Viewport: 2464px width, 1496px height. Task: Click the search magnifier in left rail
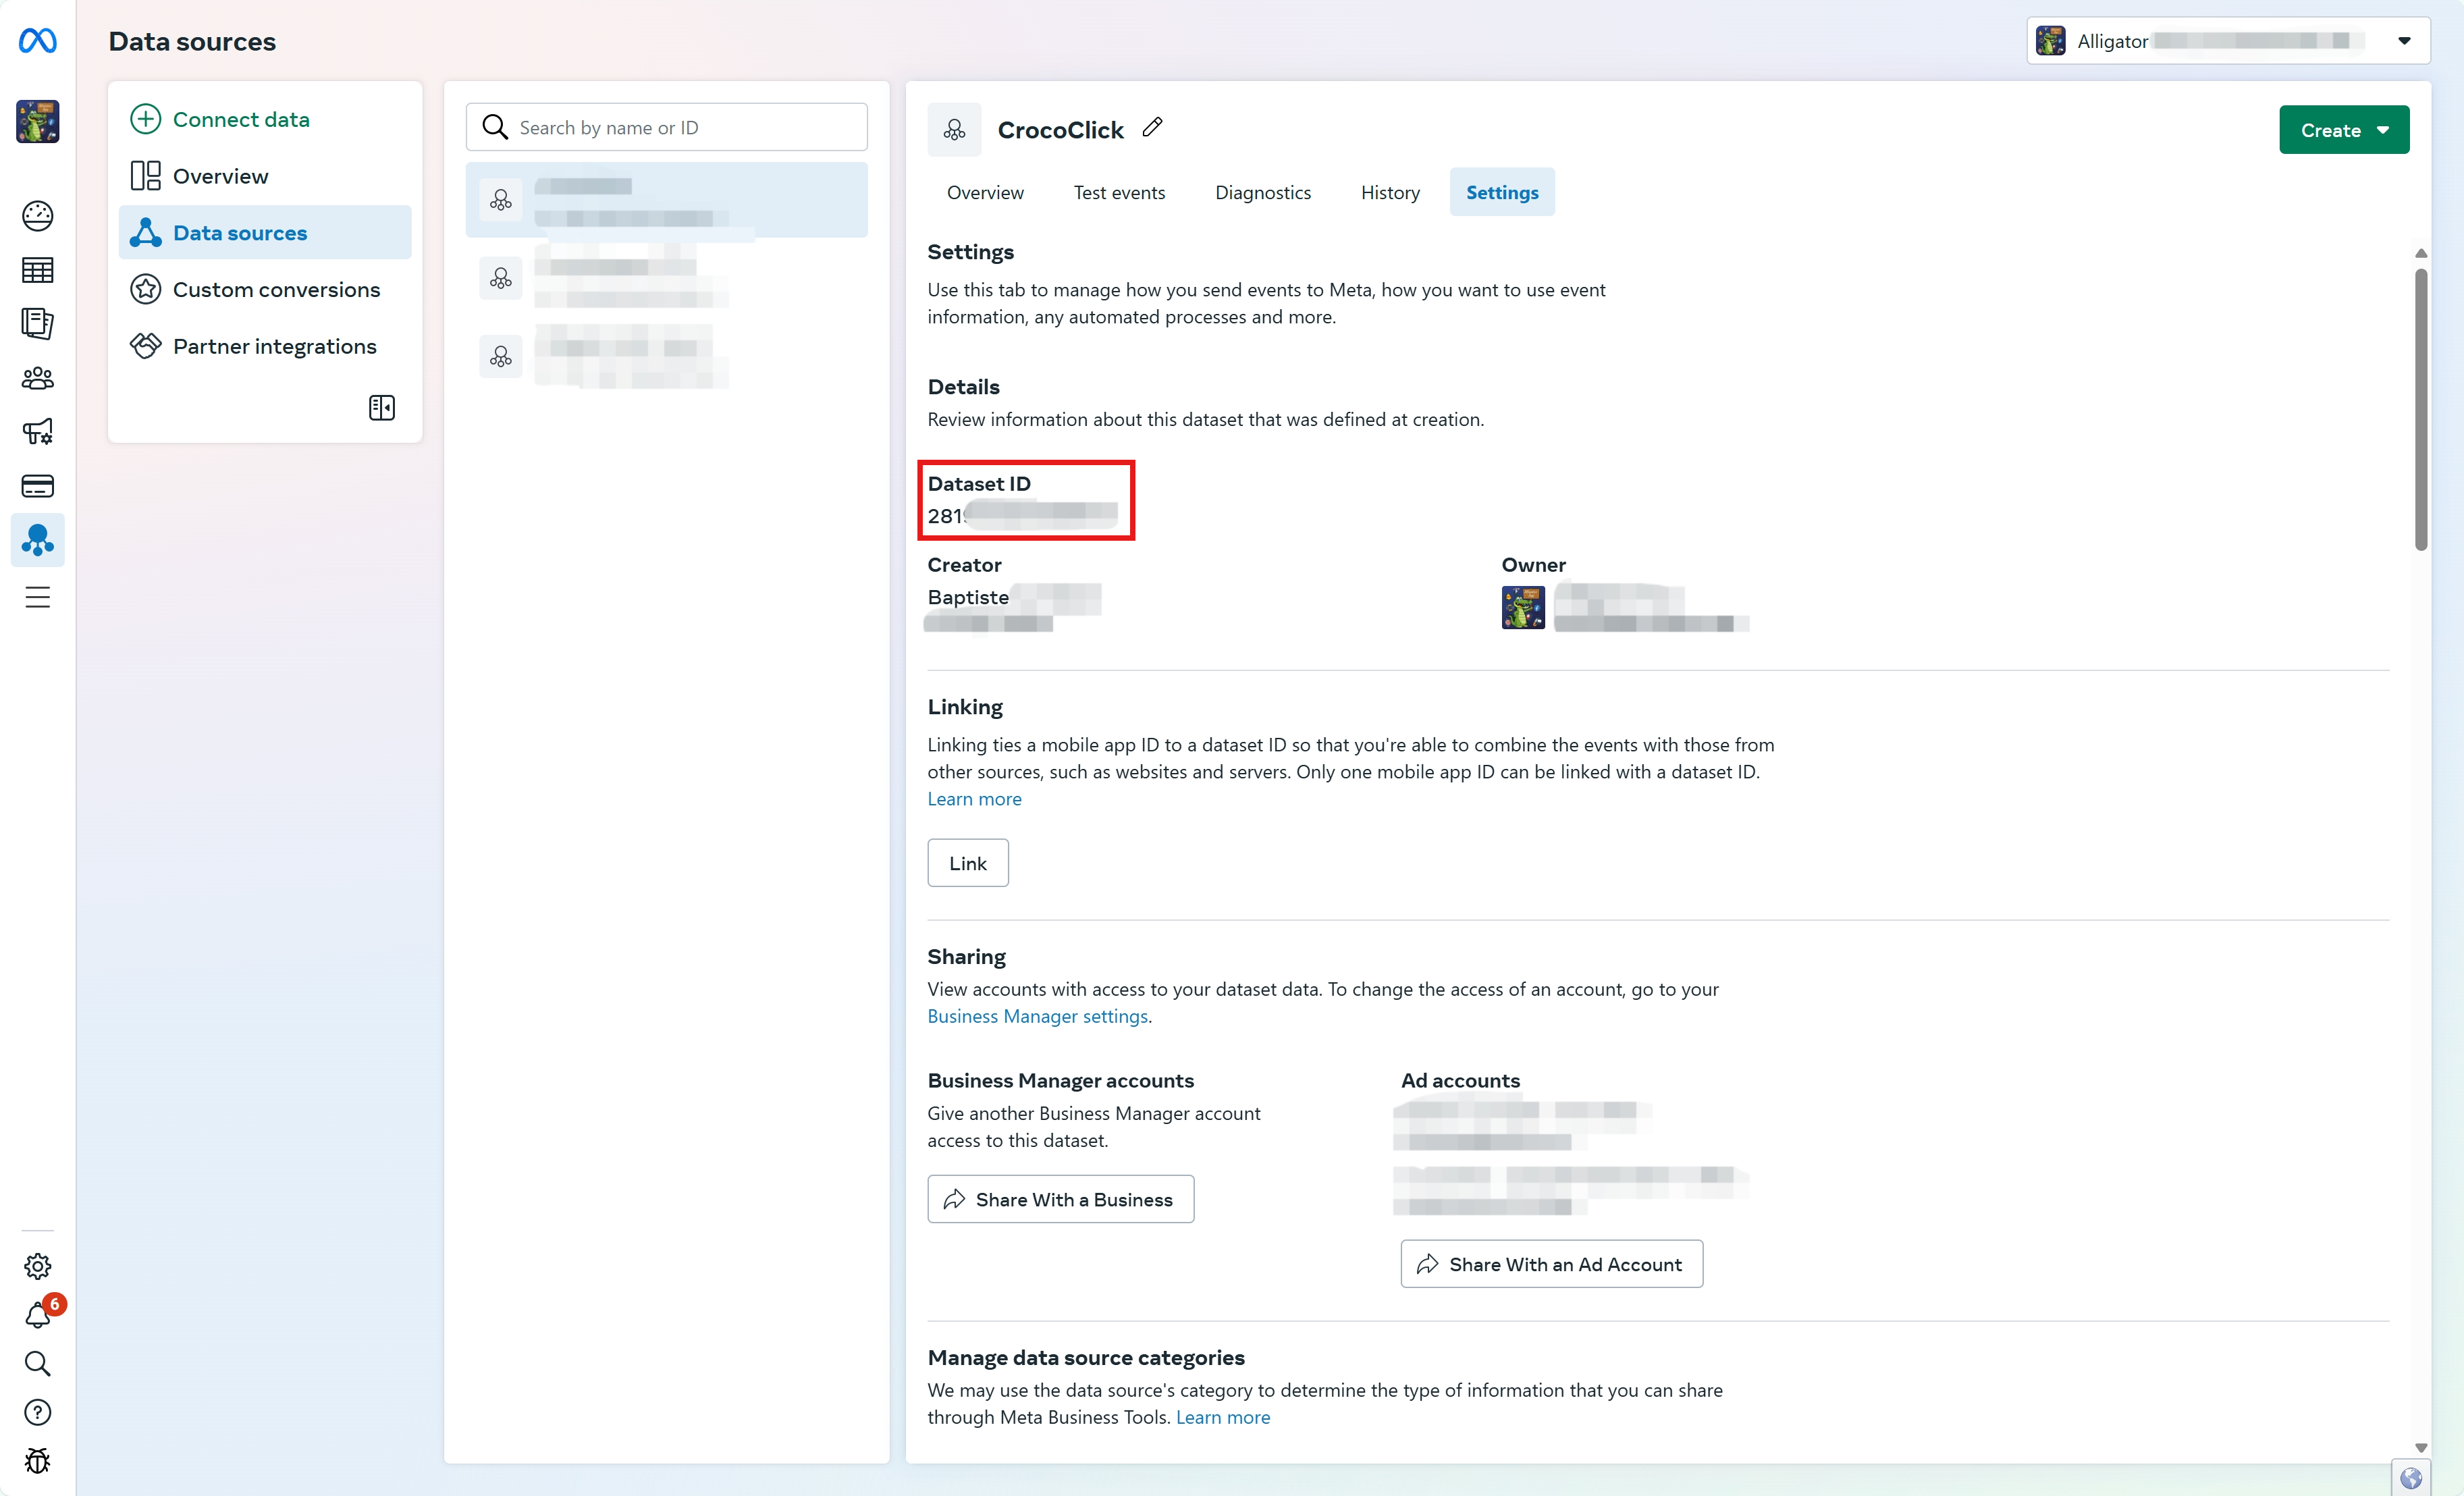coord(38,1363)
